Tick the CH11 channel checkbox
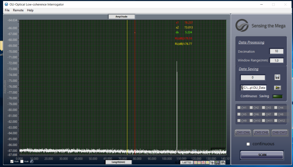This screenshot has height=167, width=293. 264,121
